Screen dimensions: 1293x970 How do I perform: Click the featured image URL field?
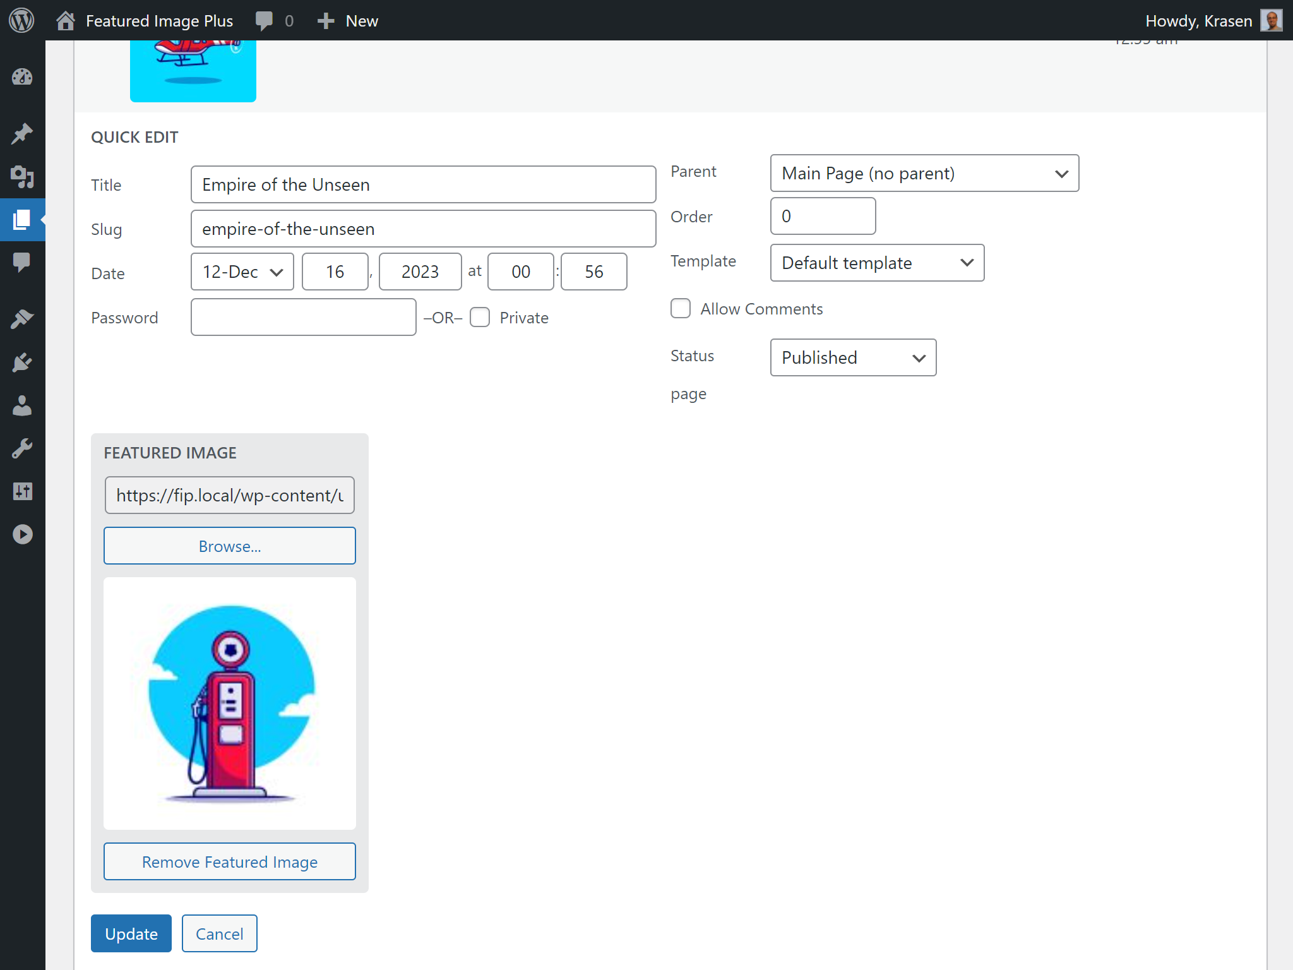coord(230,495)
